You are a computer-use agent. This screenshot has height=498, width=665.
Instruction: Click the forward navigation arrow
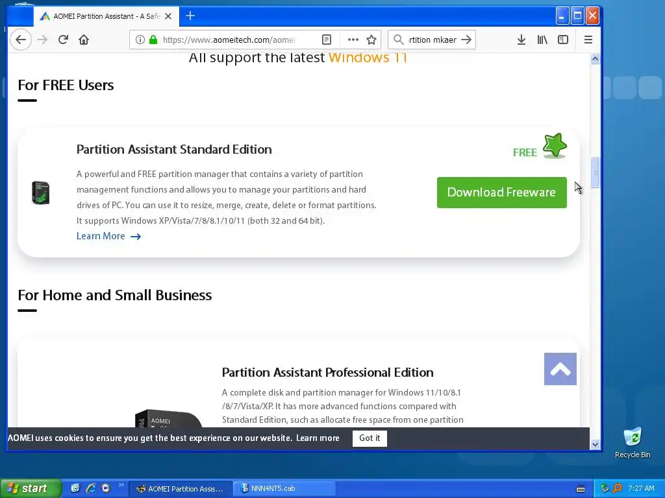click(x=42, y=40)
